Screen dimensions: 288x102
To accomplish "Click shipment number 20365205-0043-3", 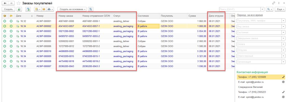I will [x=91, y=66].
